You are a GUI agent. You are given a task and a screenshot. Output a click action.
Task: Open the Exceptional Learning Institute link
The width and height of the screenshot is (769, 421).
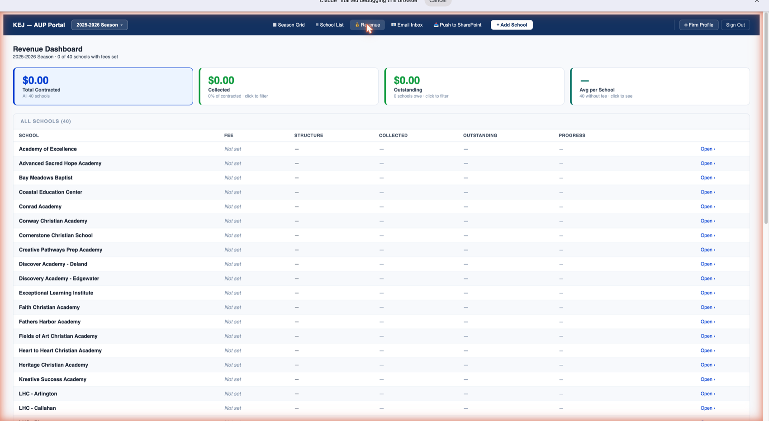point(707,293)
